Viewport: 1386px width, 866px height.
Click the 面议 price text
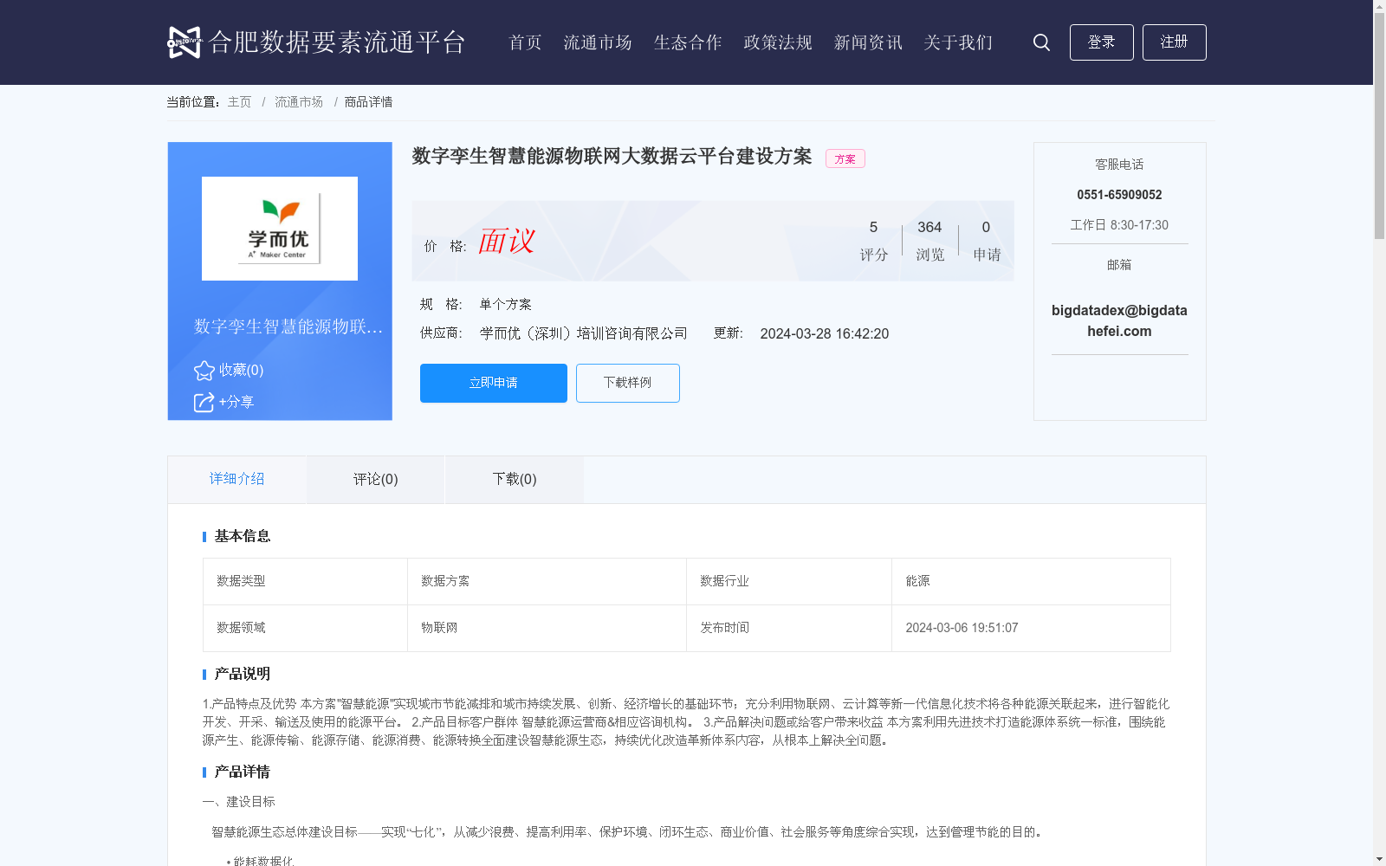[507, 242]
